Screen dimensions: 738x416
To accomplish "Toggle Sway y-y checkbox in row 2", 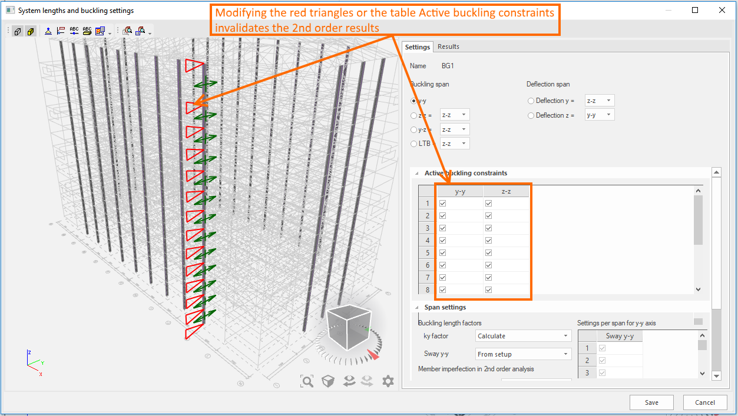I will coord(602,361).
